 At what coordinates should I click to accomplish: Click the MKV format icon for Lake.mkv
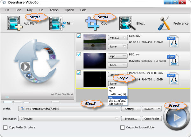point(173,41)
